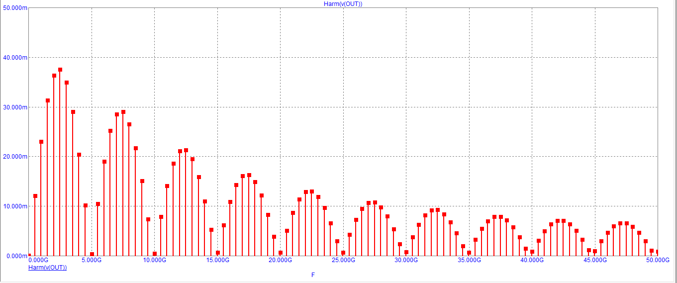Screen dimensions: 677x283
Task: Click the 40.000G x-axis tick label
Action: (x=532, y=260)
